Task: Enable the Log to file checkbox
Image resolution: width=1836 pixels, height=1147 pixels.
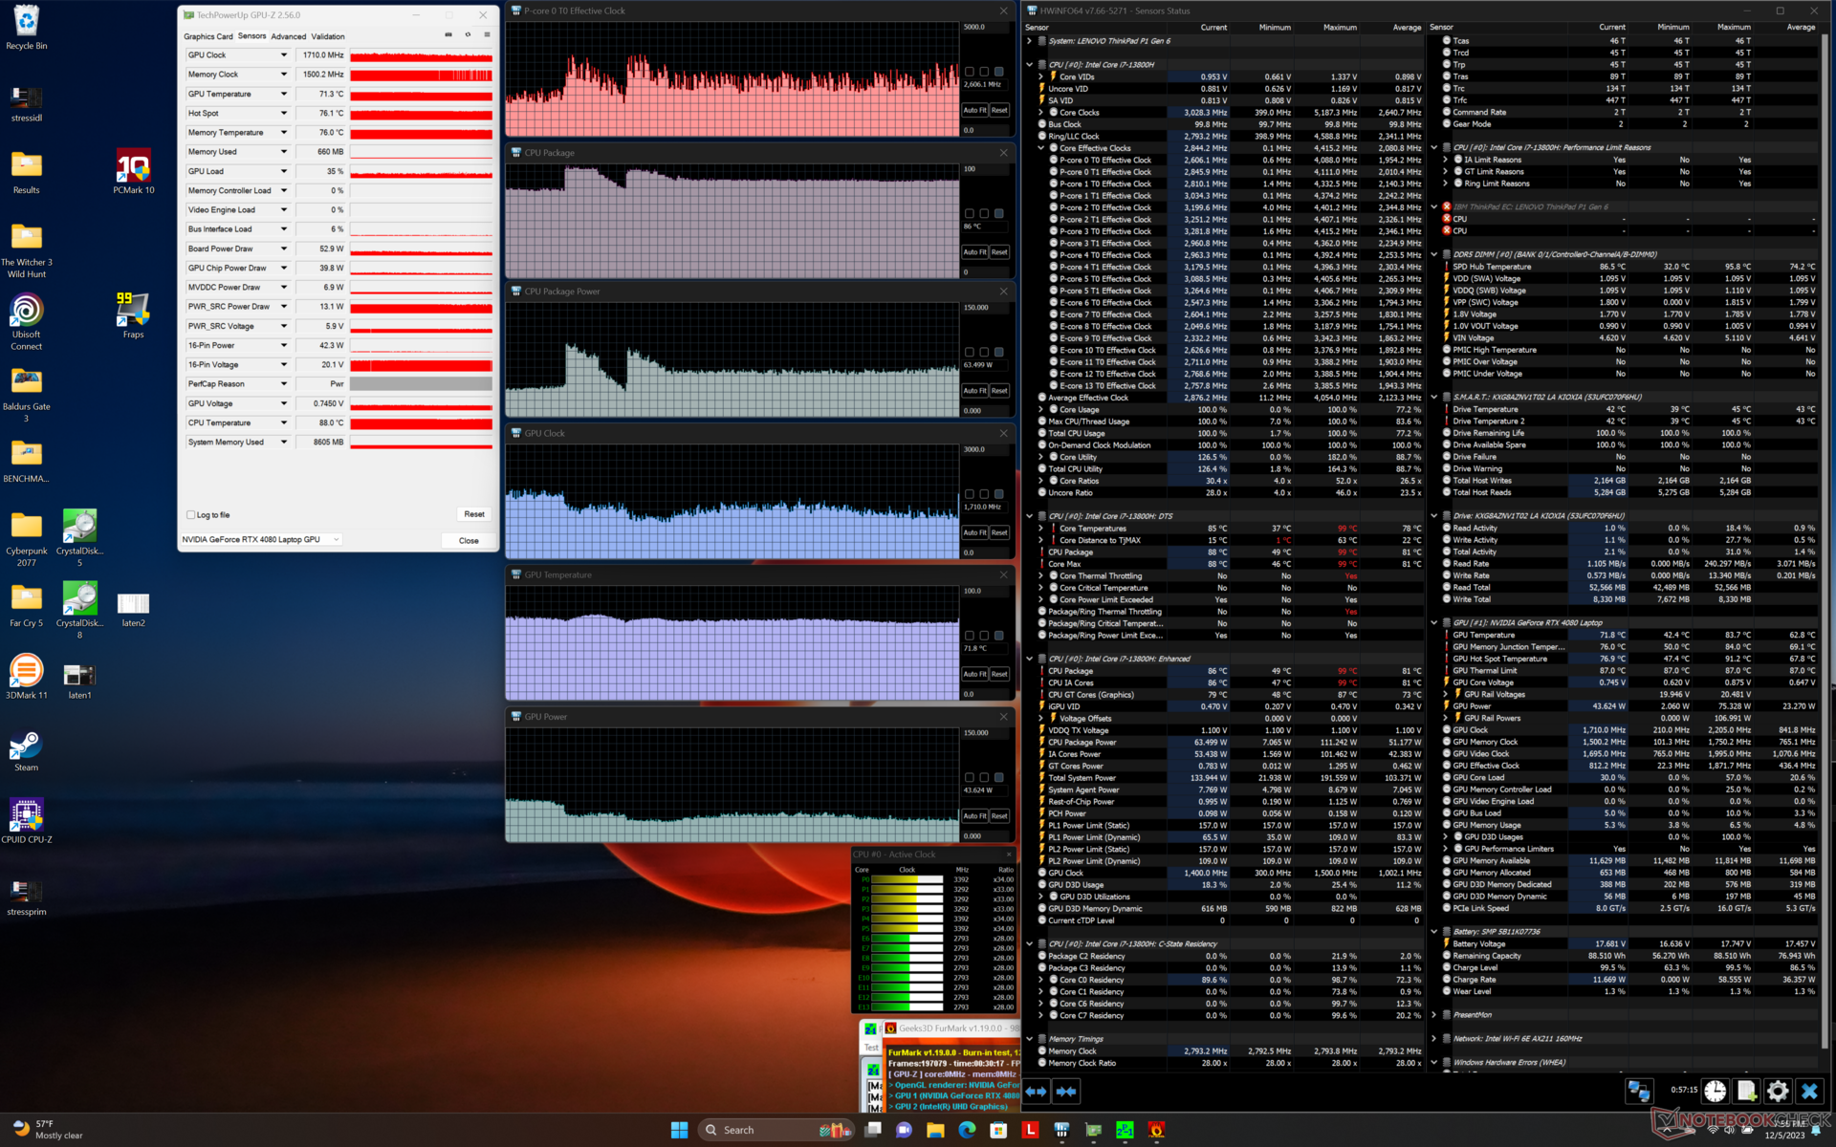Action: tap(191, 515)
